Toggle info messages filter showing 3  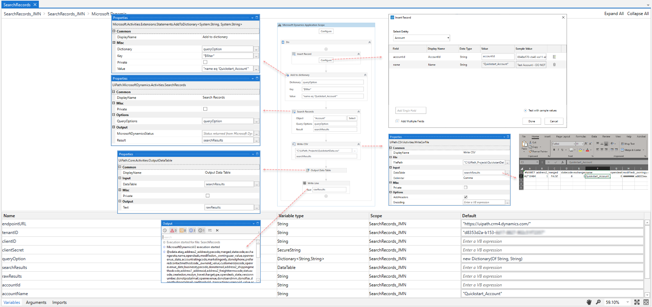pyautogui.click(x=192, y=231)
